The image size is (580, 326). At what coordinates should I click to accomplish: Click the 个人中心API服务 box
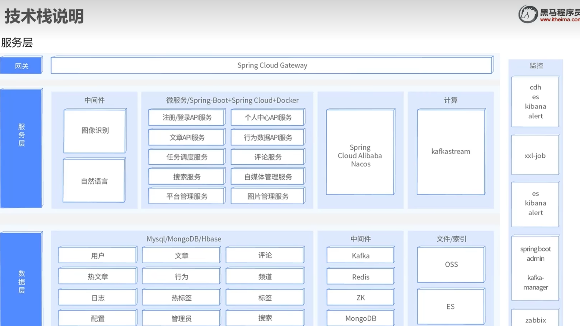268,118
